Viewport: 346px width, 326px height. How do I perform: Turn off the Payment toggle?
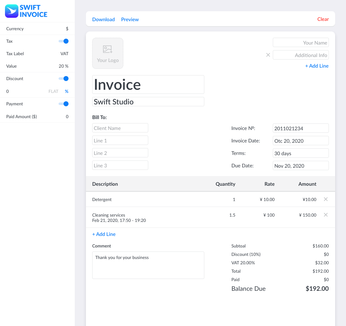click(63, 103)
